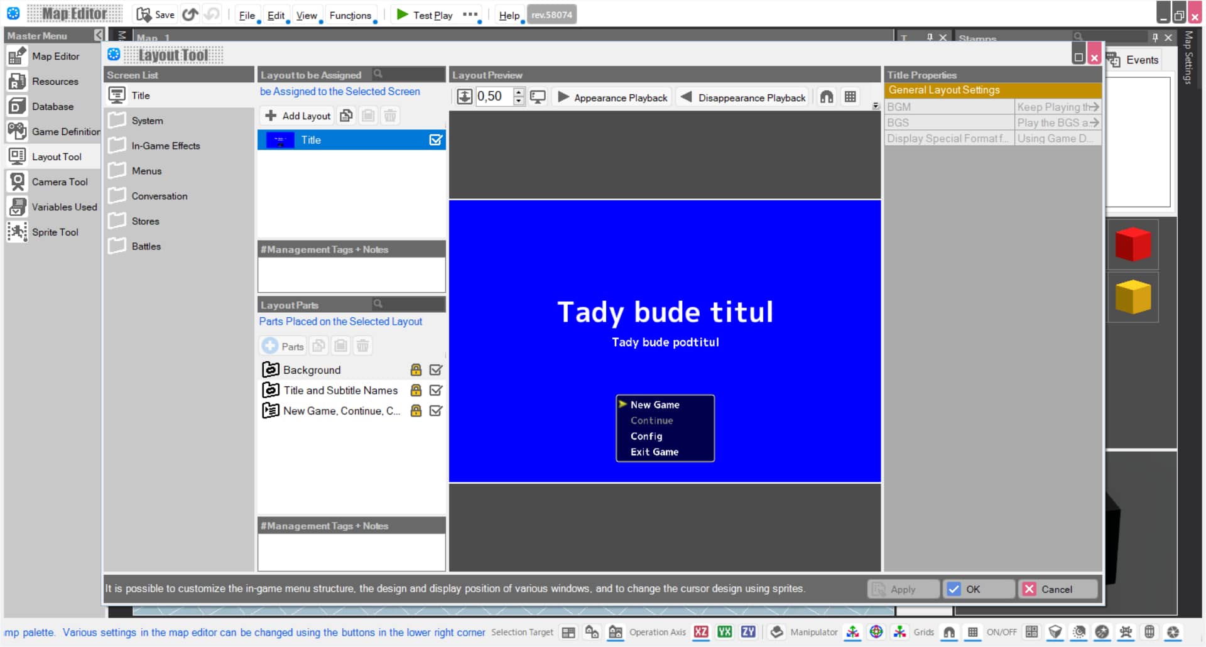Click the move manipulator icon in status bar
This screenshot has width=1206, height=647.
[852, 632]
